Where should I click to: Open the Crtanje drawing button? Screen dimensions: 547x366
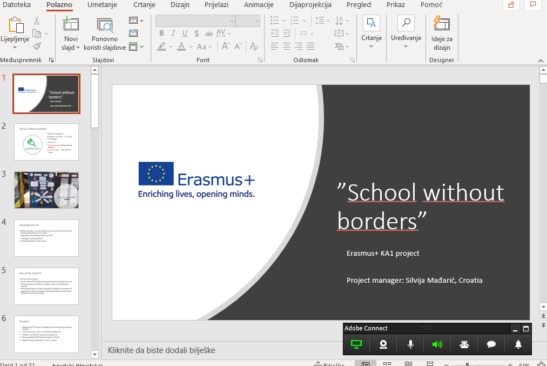pos(372,32)
